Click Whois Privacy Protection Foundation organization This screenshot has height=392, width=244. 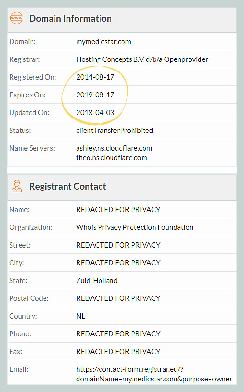click(134, 227)
